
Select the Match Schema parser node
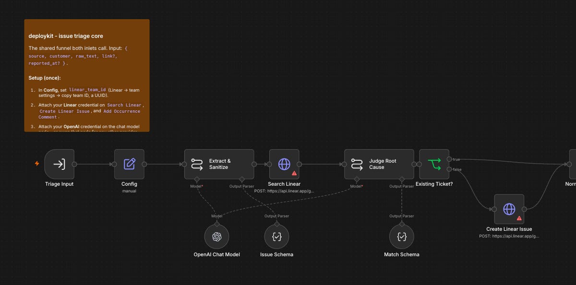point(401,237)
